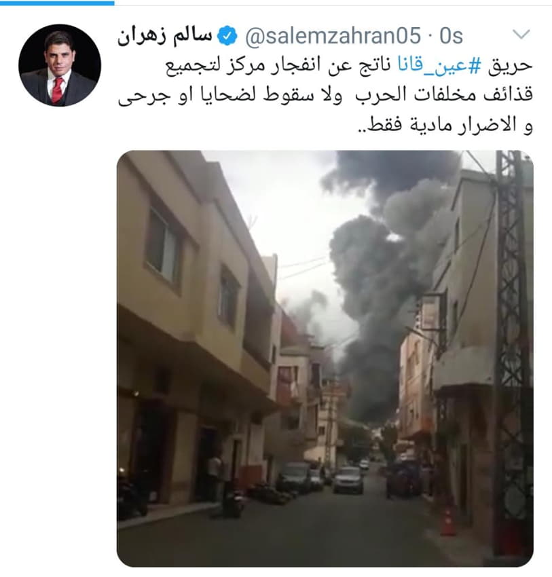Open the smoke video thumbnail
552x577 pixels.
325,358
